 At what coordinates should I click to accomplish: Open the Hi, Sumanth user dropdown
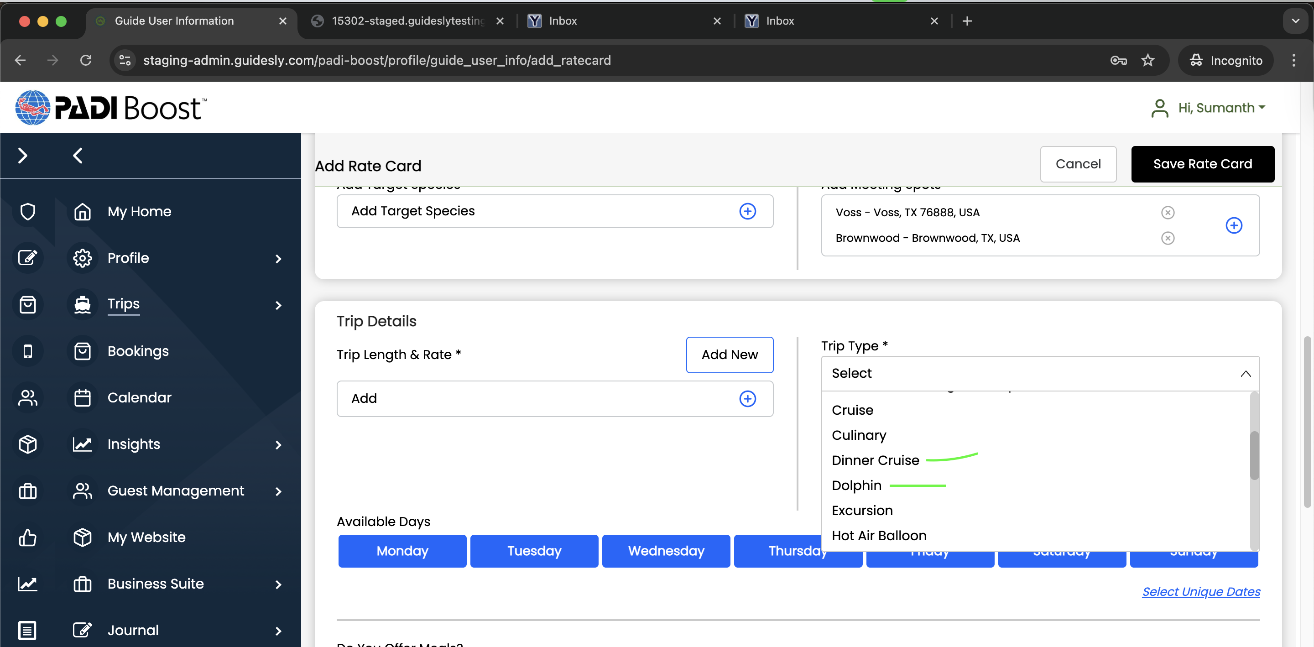point(1221,108)
